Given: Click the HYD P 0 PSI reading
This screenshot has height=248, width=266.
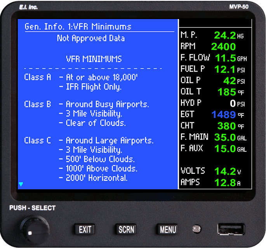Looking at the screenshot, I should (x=213, y=103).
